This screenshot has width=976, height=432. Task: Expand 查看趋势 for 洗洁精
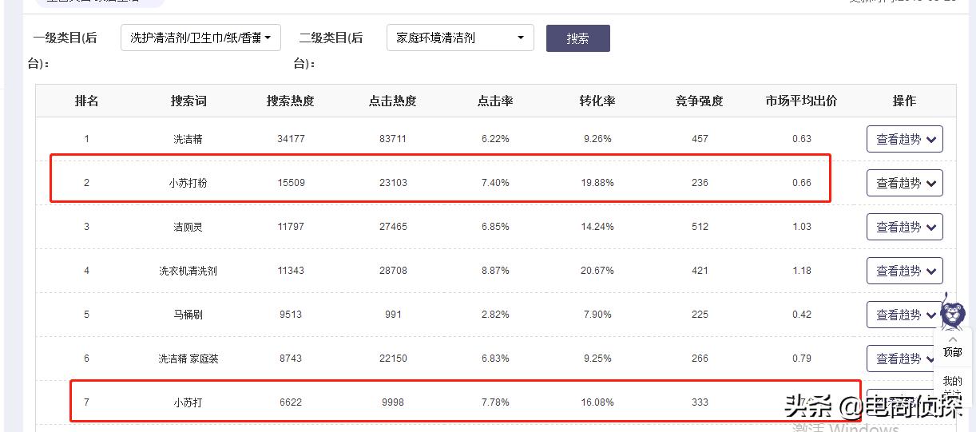click(x=904, y=139)
